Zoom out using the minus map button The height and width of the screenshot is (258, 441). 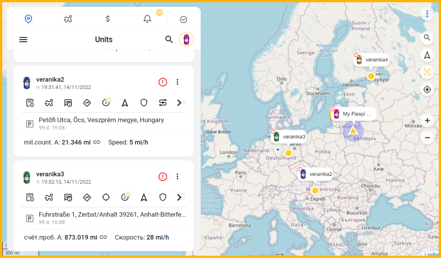pos(427,138)
